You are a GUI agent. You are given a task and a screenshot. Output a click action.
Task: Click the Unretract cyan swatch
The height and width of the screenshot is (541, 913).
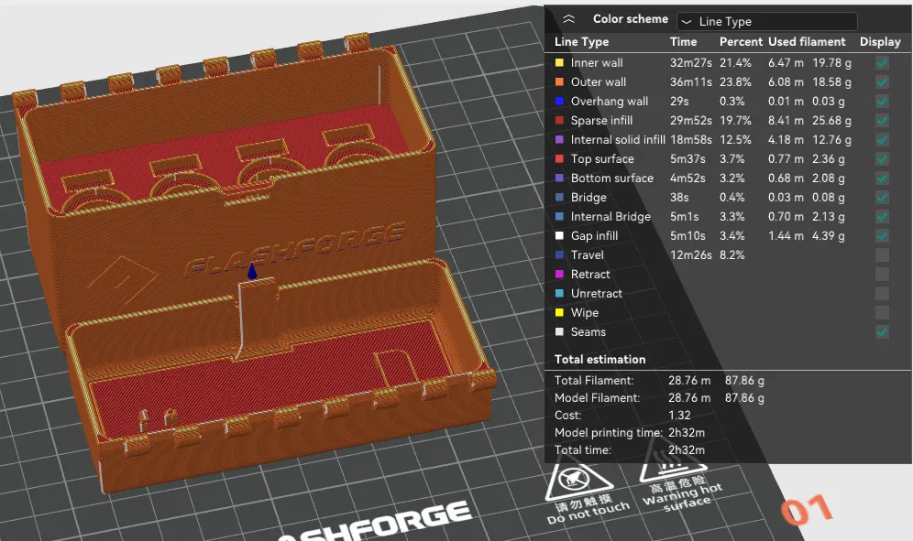[x=559, y=293]
